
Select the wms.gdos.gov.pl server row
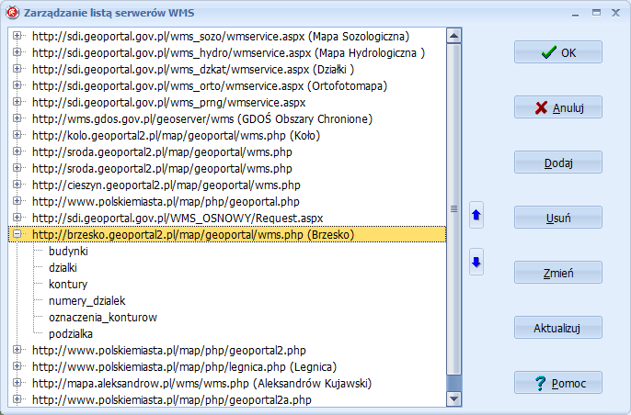click(x=202, y=119)
